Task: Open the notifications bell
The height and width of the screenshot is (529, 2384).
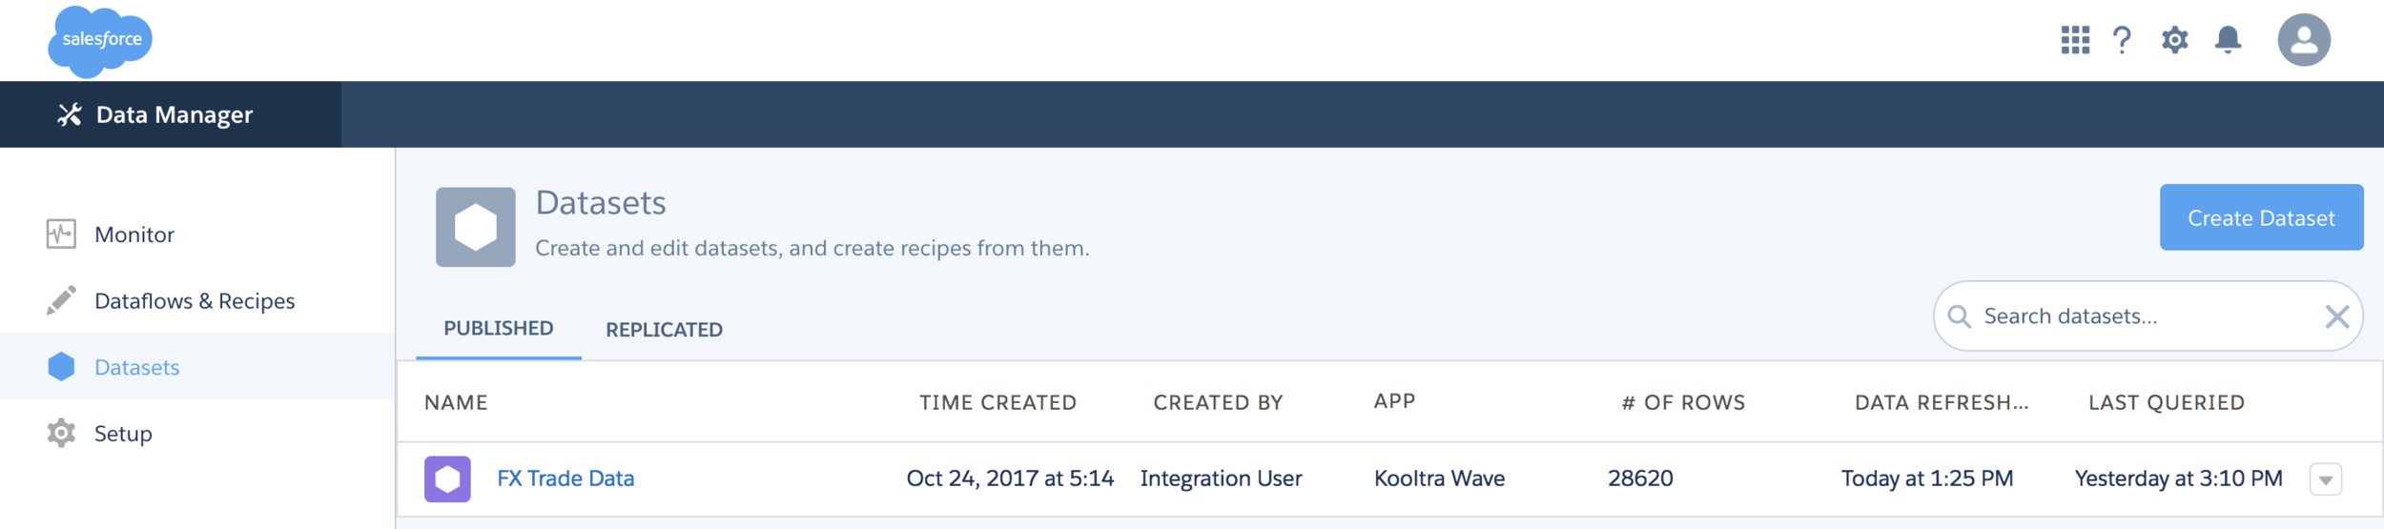Action: (x=2228, y=40)
